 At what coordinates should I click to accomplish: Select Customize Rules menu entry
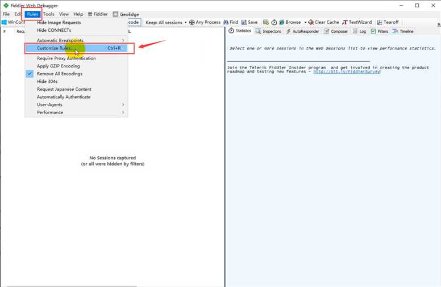(x=76, y=48)
